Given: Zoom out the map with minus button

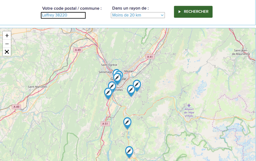Looking at the screenshot, I should tap(7, 44).
